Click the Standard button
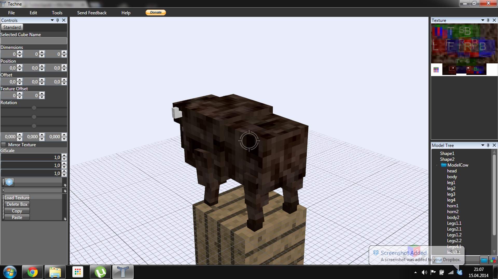 [12, 27]
